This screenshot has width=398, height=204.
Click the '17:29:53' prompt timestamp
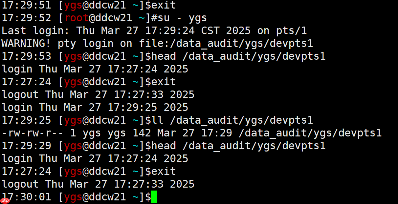point(27,56)
